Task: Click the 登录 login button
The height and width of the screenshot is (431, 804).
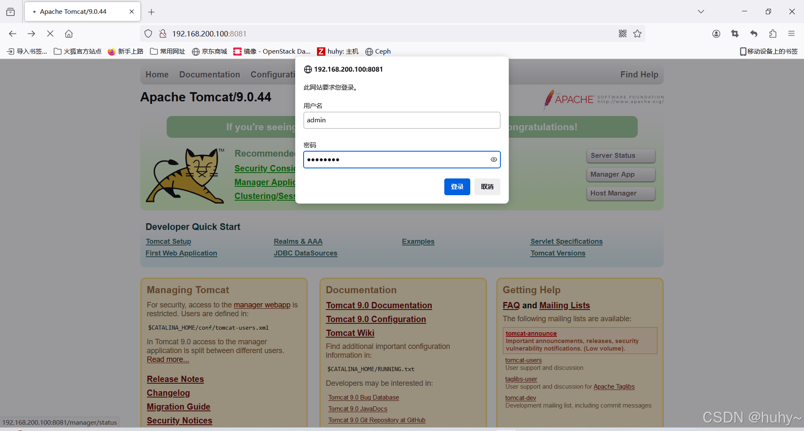Action: [457, 187]
